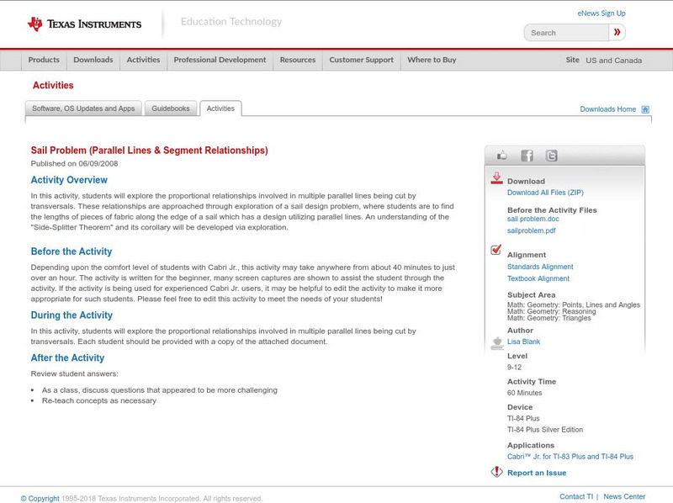Screen dimensions: 673x503
Task: Click the Education Technology header text
Action: point(231,22)
